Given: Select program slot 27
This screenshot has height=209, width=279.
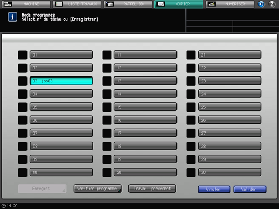Looking at the screenshot, I should point(229,133).
